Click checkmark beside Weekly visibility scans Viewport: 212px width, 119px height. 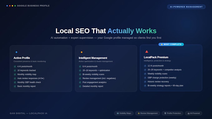tap(145, 74)
